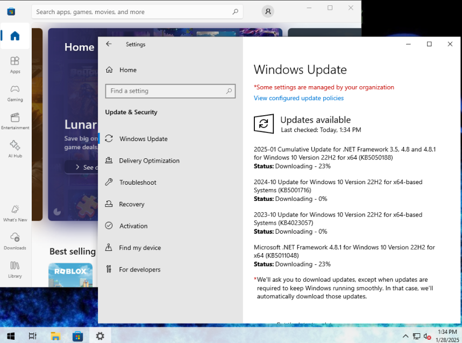Switch to Microsoft Store on taskbar

point(78,336)
